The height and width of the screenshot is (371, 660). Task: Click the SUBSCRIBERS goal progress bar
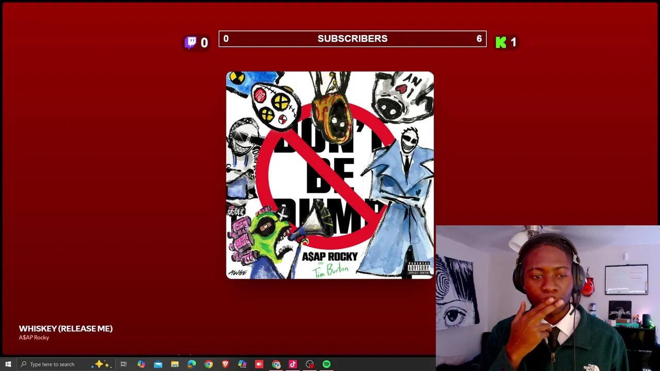pos(353,39)
